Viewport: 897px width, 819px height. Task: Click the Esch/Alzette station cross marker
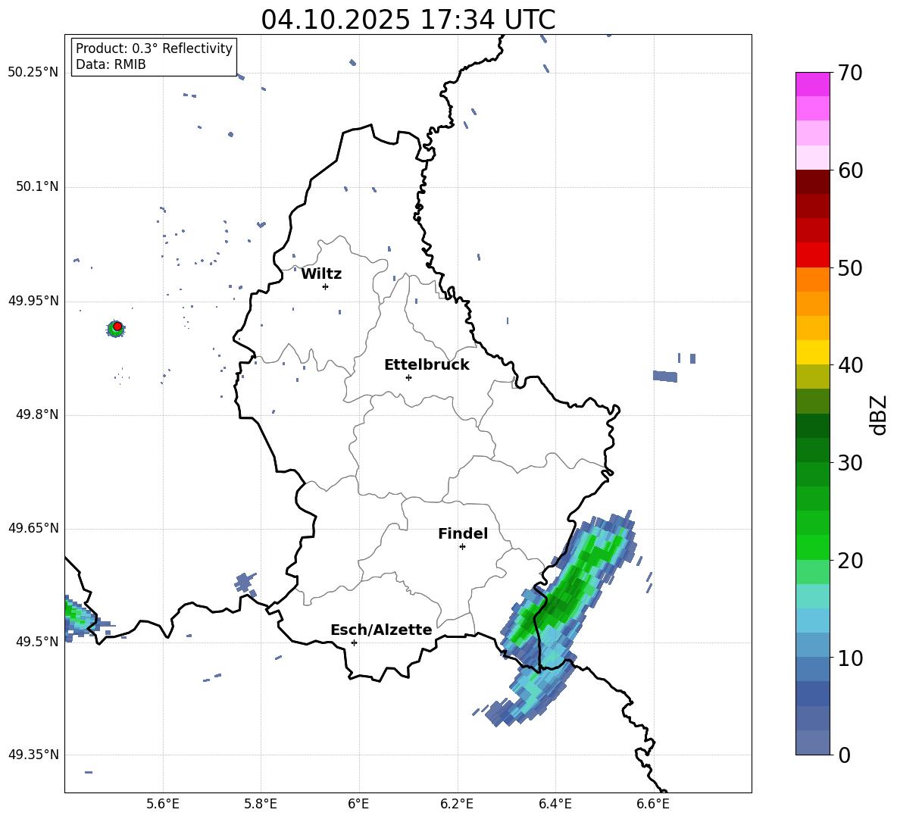pos(354,642)
